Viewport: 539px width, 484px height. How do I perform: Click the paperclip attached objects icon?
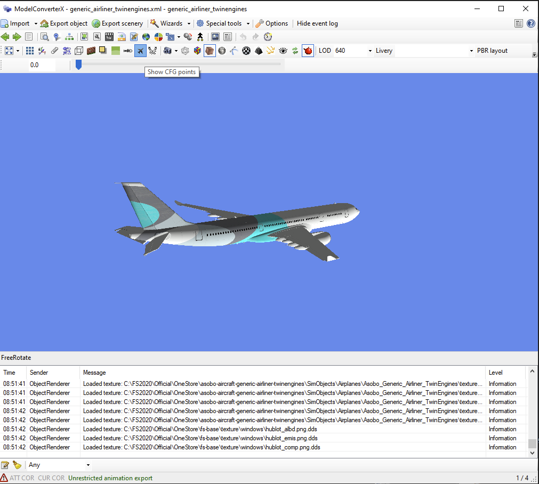click(x=54, y=51)
